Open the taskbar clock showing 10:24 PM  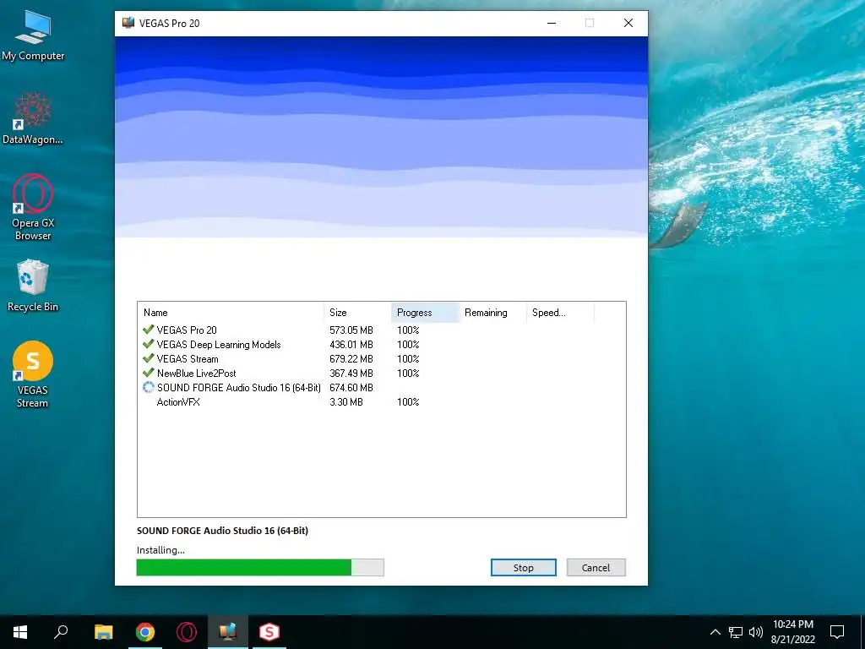coord(792,632)
